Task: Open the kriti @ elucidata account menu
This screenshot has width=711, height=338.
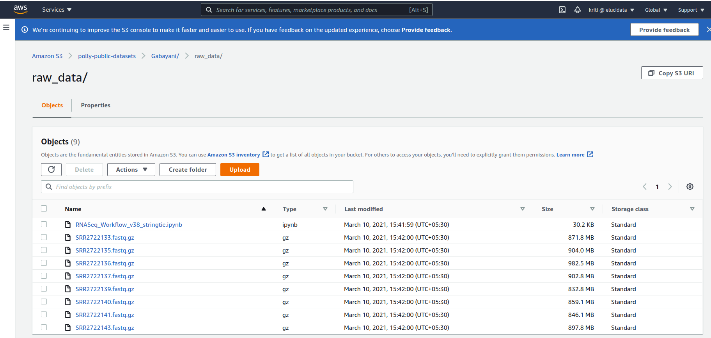Action: tap(612, 10)
